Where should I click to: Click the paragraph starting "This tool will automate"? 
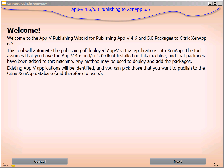click(106, 56)
